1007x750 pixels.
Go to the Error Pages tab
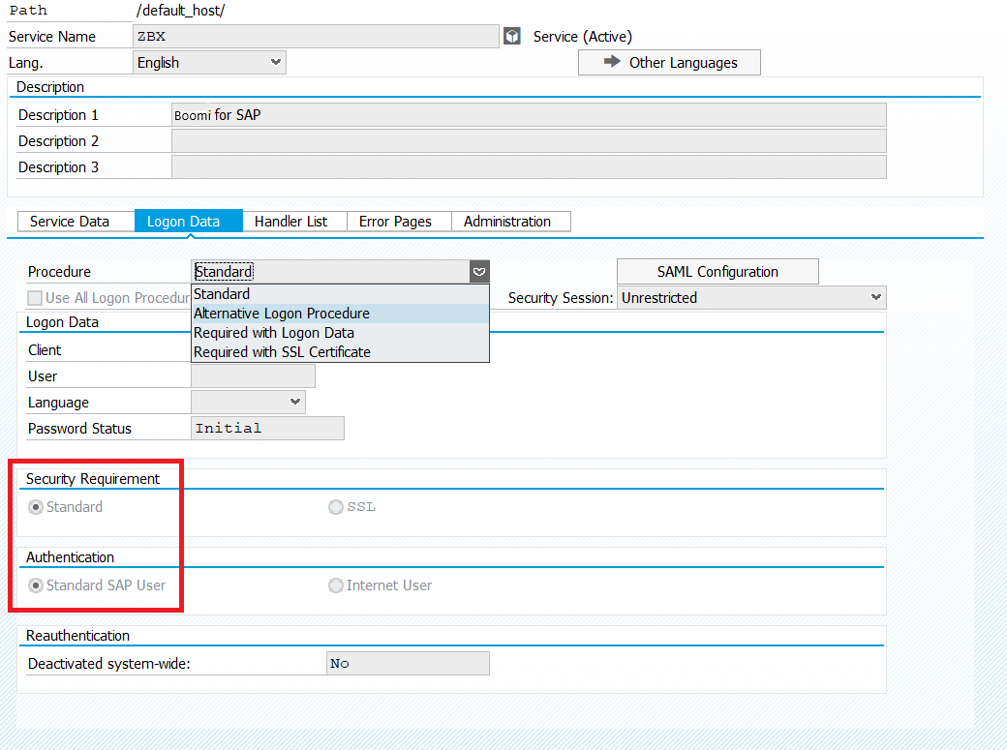pyautogui.click(x=395, y=222)
